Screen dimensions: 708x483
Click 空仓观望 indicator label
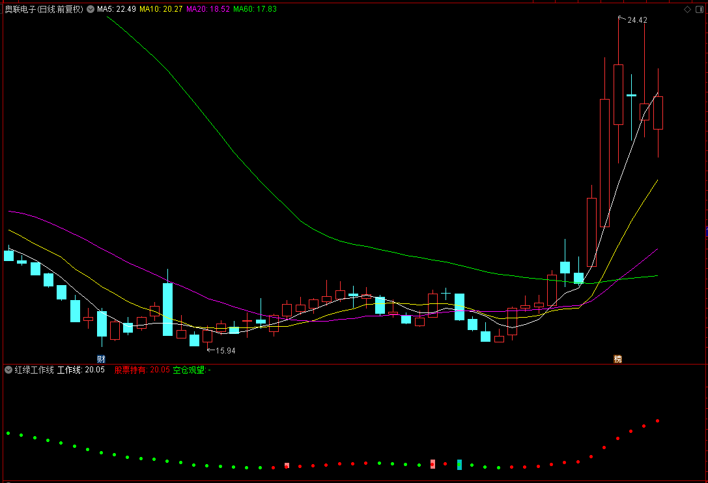click(191, 370)
